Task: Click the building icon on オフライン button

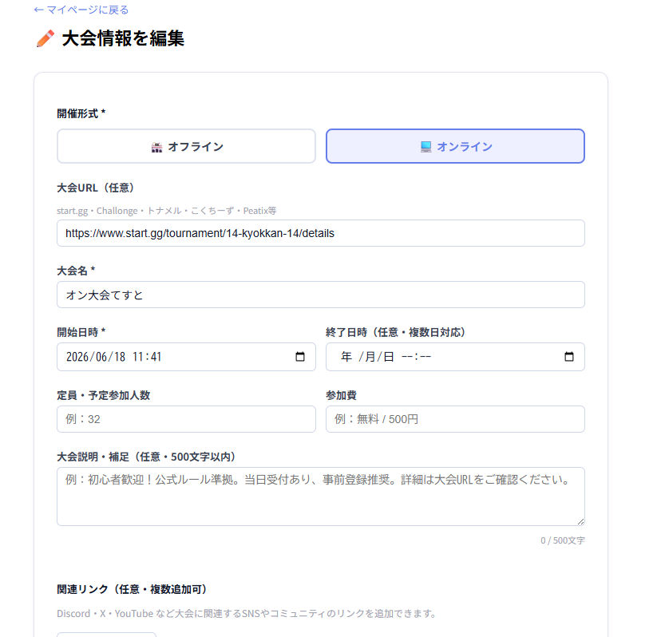Action: (x=156, y=147)
